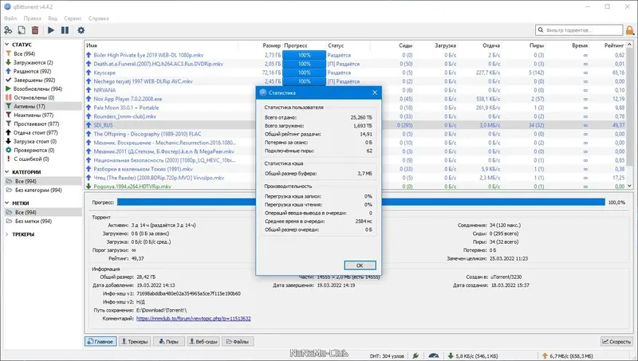The width and height of the screenshot is (638, 361).
Task: Click the upload speed status bar entry
Action: 568,355
